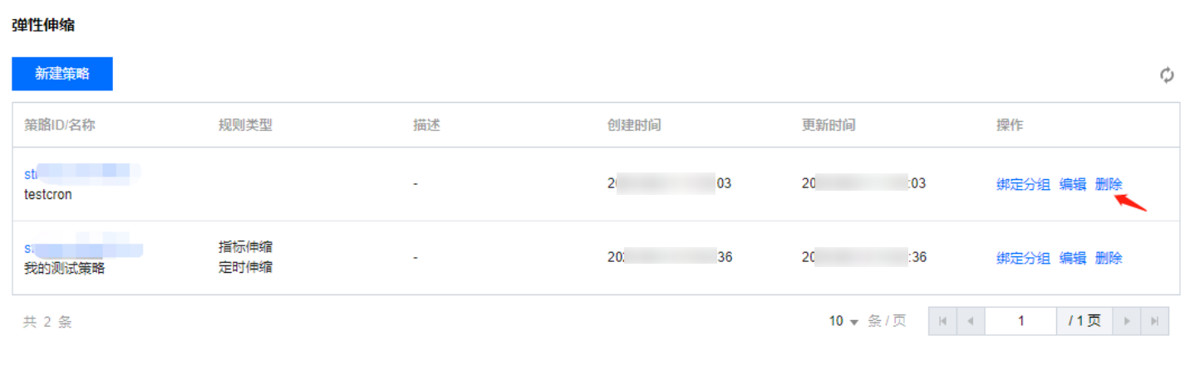Open the 我的测试策略 policy ID link
The height and width of the screenshot is (374, 1195).
pyautogui.click(x=83, y=248)
